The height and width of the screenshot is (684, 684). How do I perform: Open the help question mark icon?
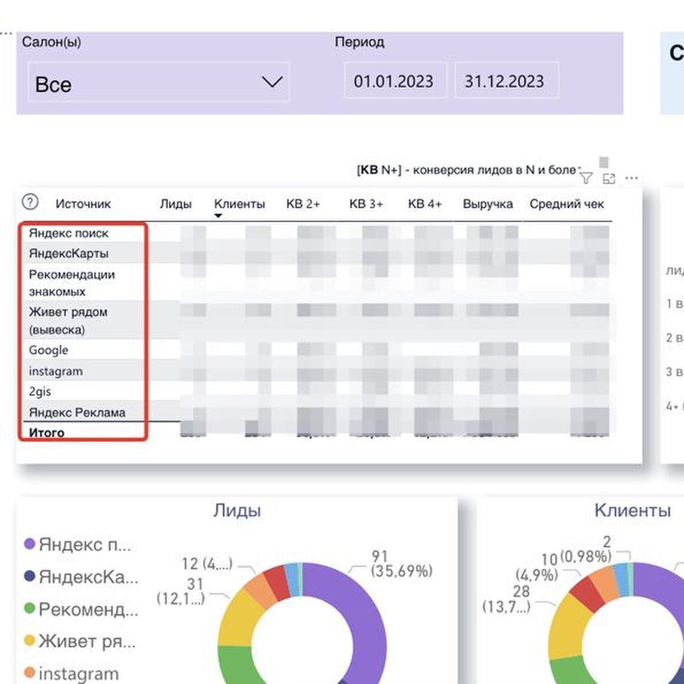[30, 202]
